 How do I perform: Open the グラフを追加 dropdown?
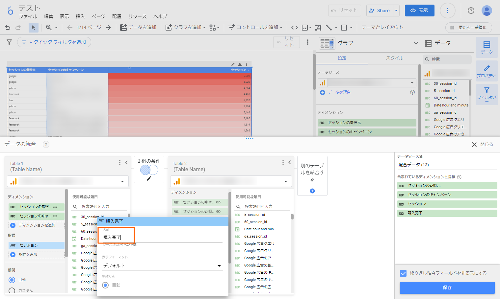(x=185, y=28)
